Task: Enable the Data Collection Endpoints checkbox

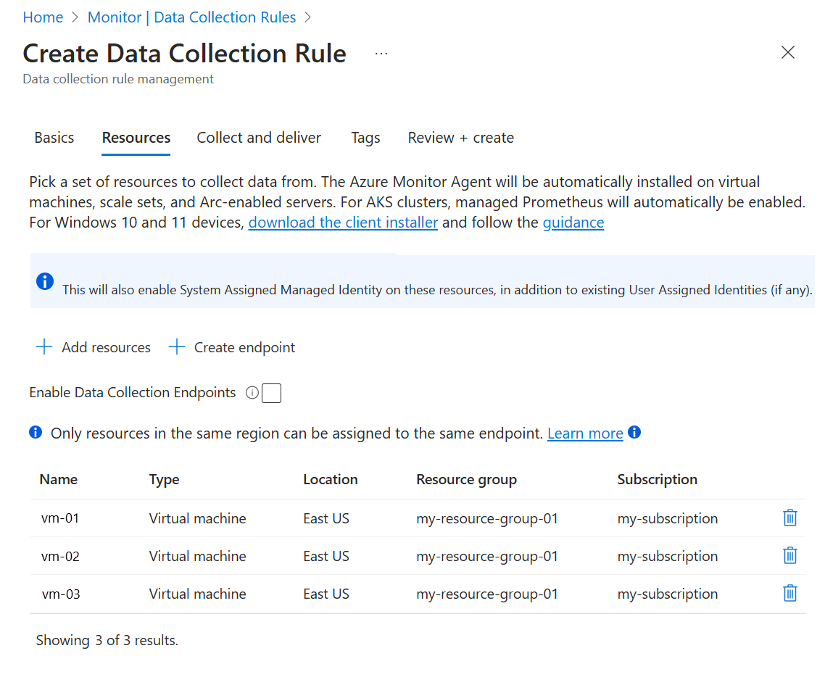Action: pyautogui.click(x=271, y=393)
